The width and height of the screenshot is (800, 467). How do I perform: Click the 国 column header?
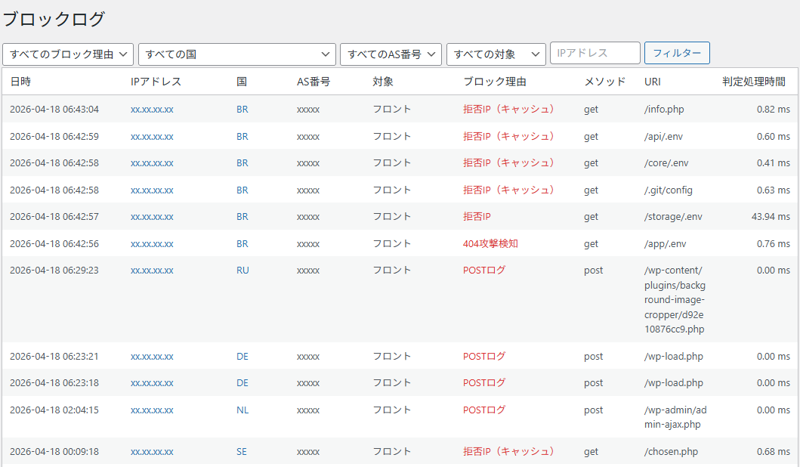tap(242, 82)
